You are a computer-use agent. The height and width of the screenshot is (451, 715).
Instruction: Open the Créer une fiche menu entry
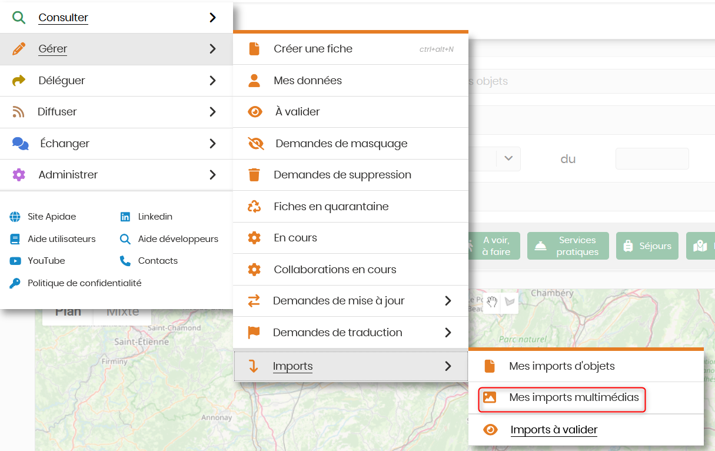351,49
